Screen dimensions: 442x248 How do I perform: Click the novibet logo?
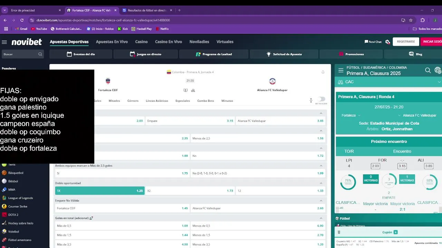coord(27,42)
